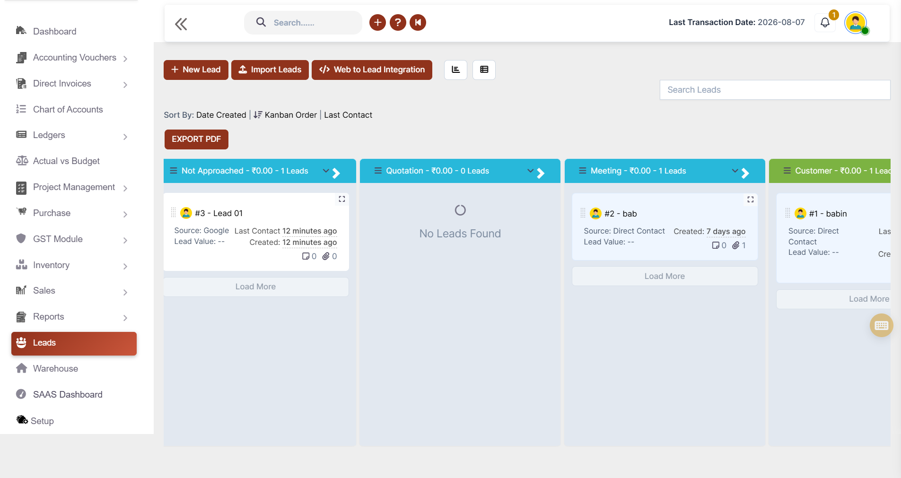Open the Not Approached column dropdown chevron
901x478 pixels.
(x=326, y=171)
